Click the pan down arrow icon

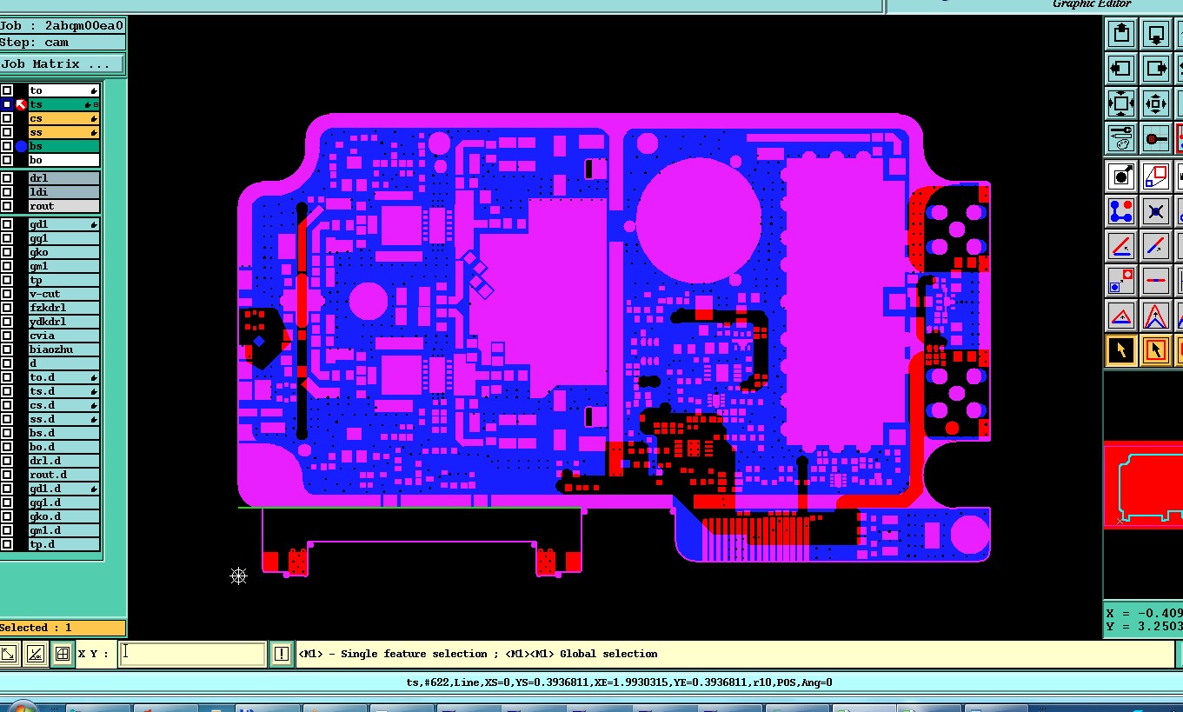click(1155, 35)
